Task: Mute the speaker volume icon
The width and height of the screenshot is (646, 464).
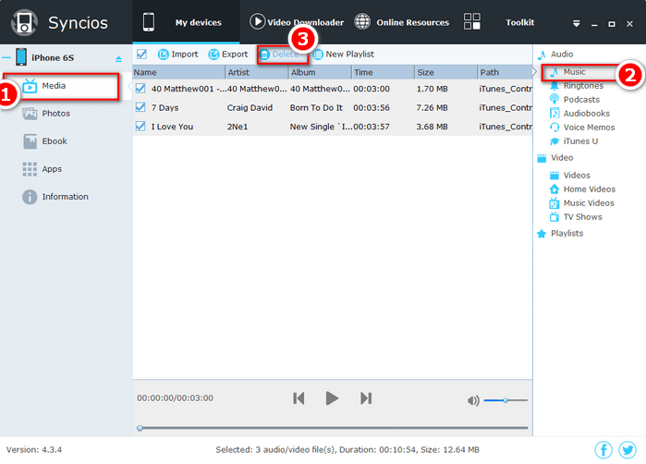Action: tap(473, 400)
